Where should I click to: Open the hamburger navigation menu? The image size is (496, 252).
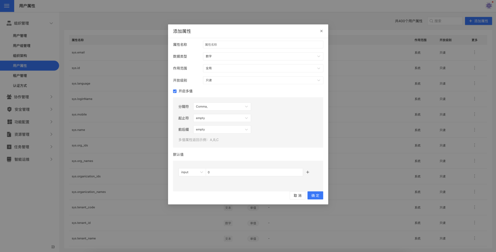click(7, 6)
